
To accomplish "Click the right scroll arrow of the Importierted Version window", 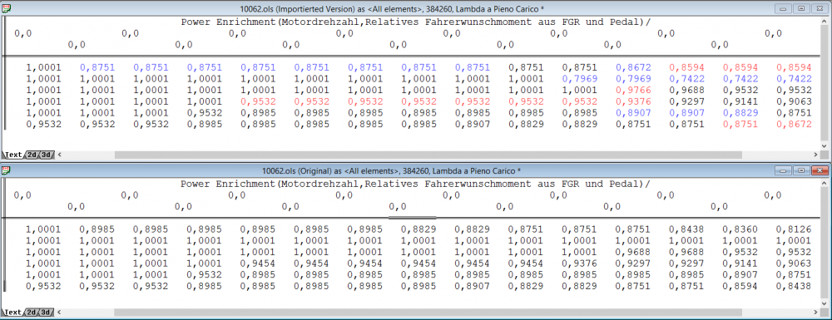I will pyautogui.click(x=816, y=155).
